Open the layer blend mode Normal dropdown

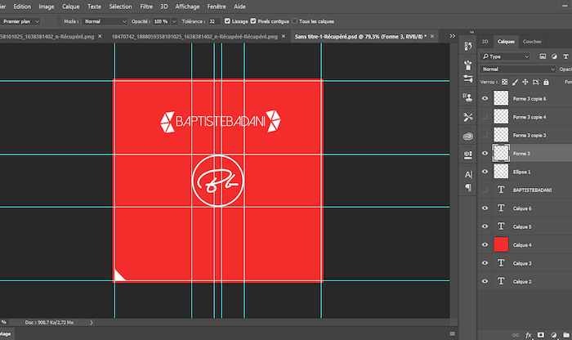[517, 69]
